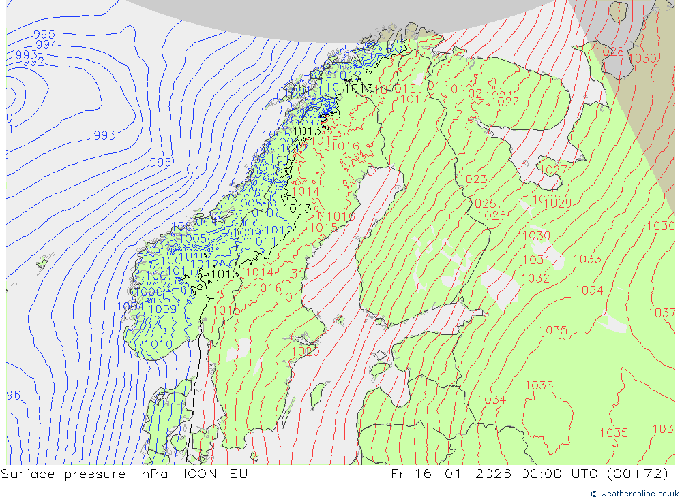Click the red 1029 isobar label
This screenshot has height=499, width=682.
coord(557,203)
